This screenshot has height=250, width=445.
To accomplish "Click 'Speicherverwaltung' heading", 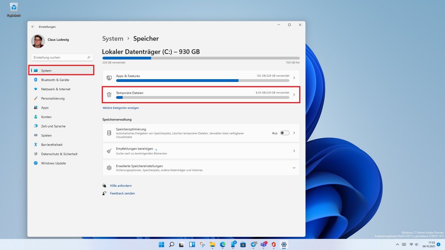I will click(x=117, y=119).
